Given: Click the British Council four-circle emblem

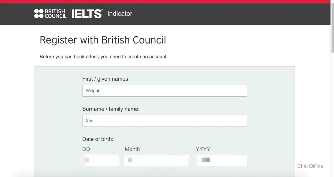Looking at the screenshot, I should (x=39, y=14).
